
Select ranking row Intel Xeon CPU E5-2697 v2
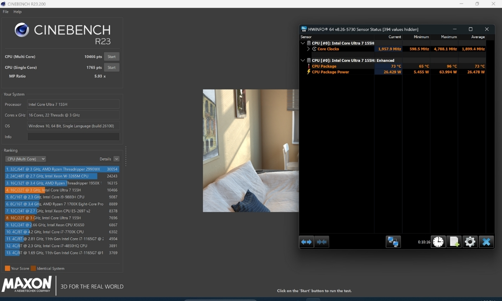click(62, 211)
